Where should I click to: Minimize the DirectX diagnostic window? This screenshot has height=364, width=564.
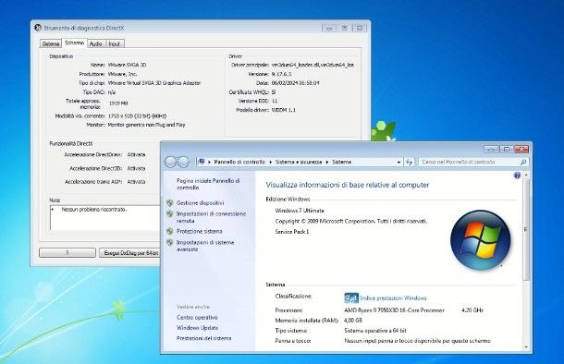(x=329, y=28)
